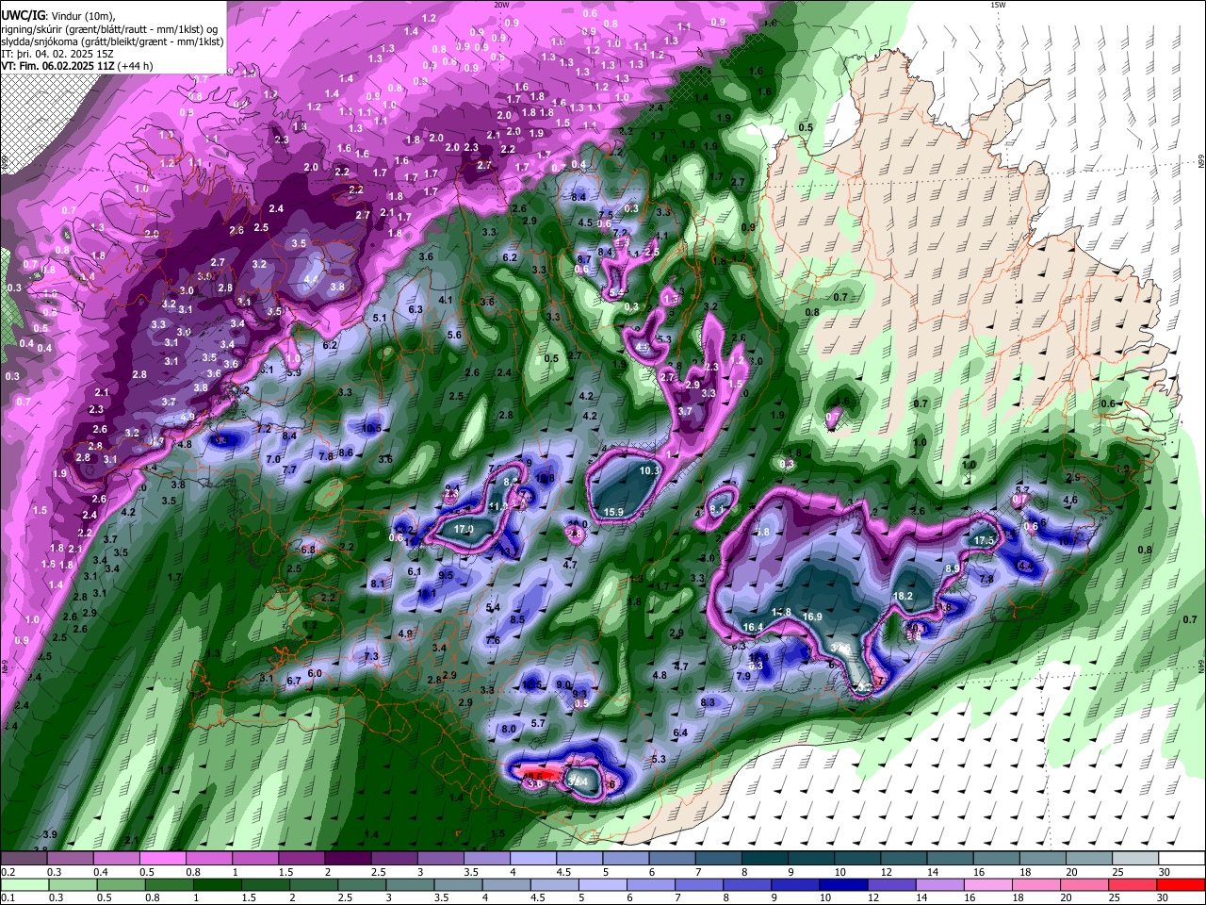This screenshot has height=905, width=1206.
Task: Click the 5.1 precipitation value on map
Action: (381, 319)
